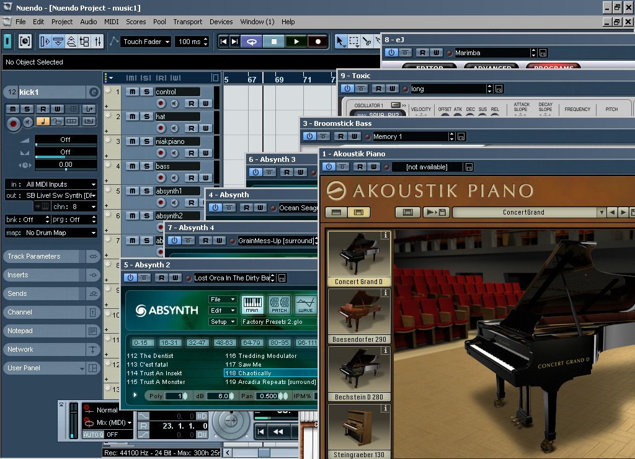
Task: Toggle the Cycle loop button in toolbar
Action: tap(251, 42)
